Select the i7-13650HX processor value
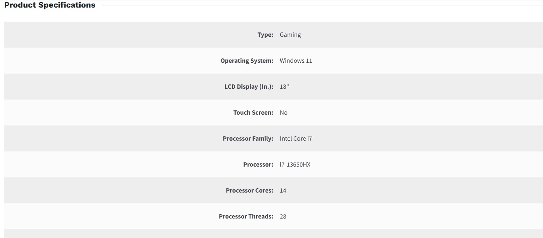 (x=295, y=164)
